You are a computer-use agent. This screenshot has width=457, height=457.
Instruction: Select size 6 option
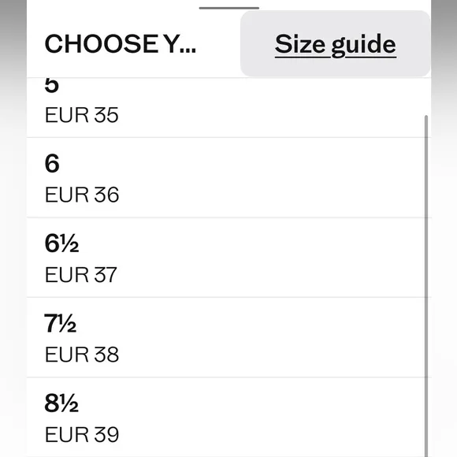[228, 177]
